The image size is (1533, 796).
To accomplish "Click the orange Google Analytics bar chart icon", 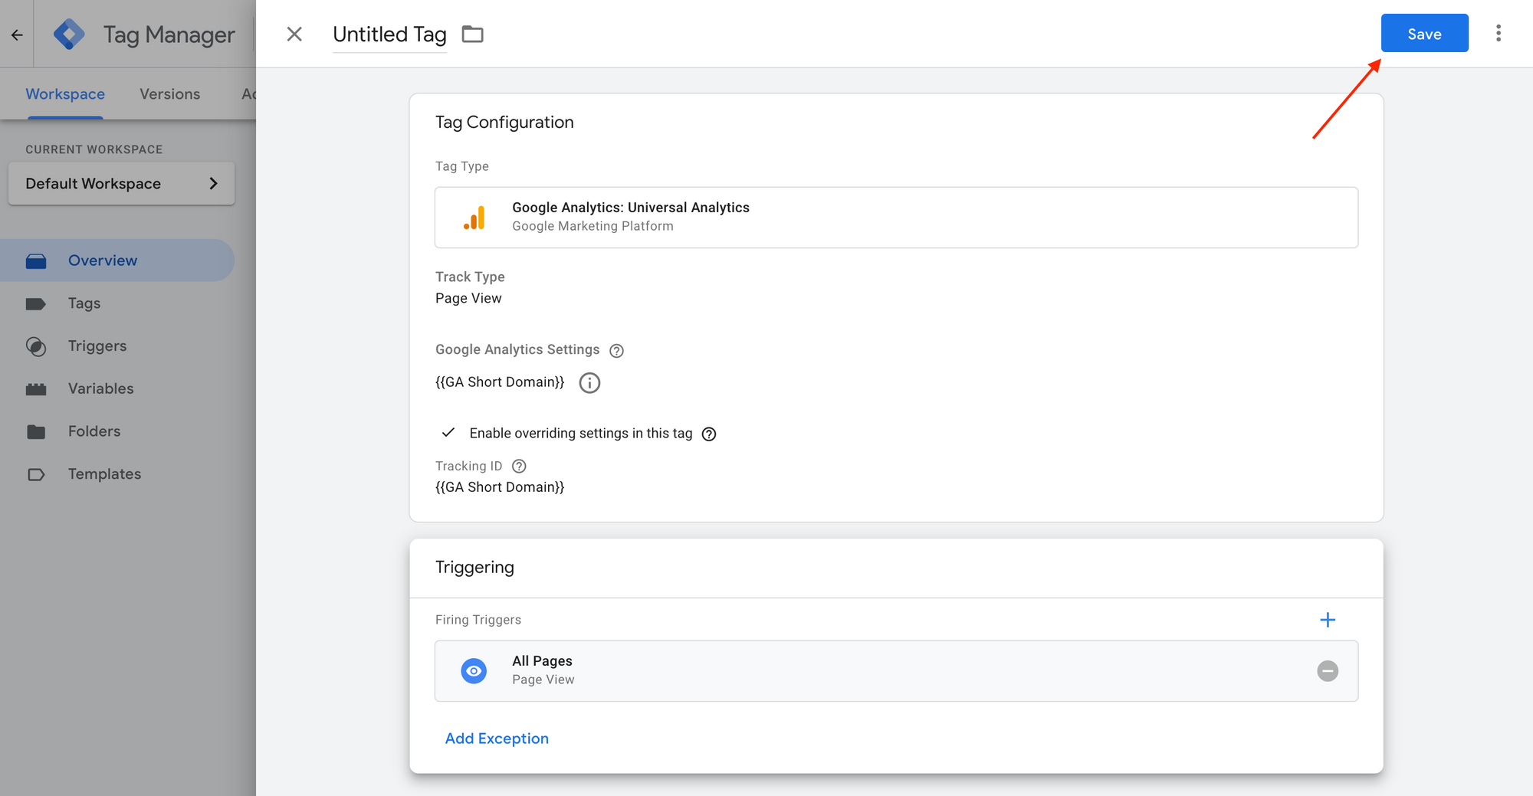I will [474, 218].
